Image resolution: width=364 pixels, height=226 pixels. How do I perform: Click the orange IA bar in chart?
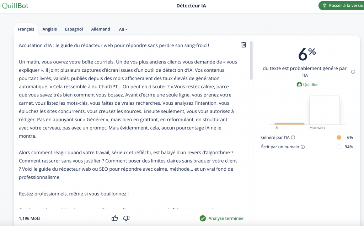289,124
